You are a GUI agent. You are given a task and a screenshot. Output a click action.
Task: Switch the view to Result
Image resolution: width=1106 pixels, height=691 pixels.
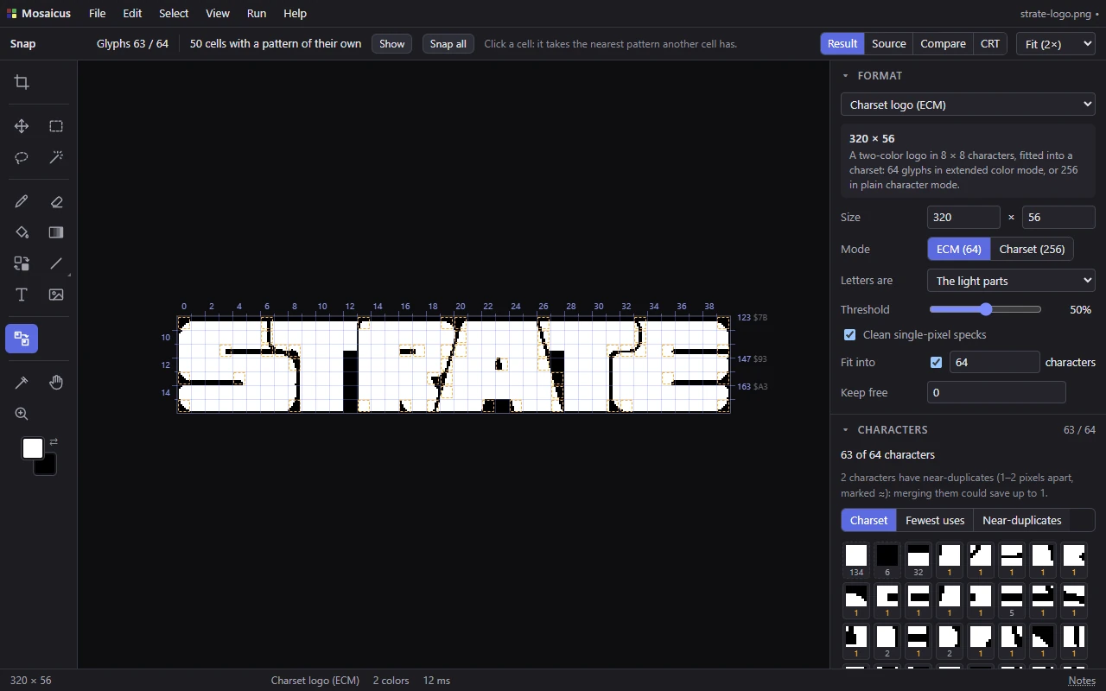click(x=842, y=43)
